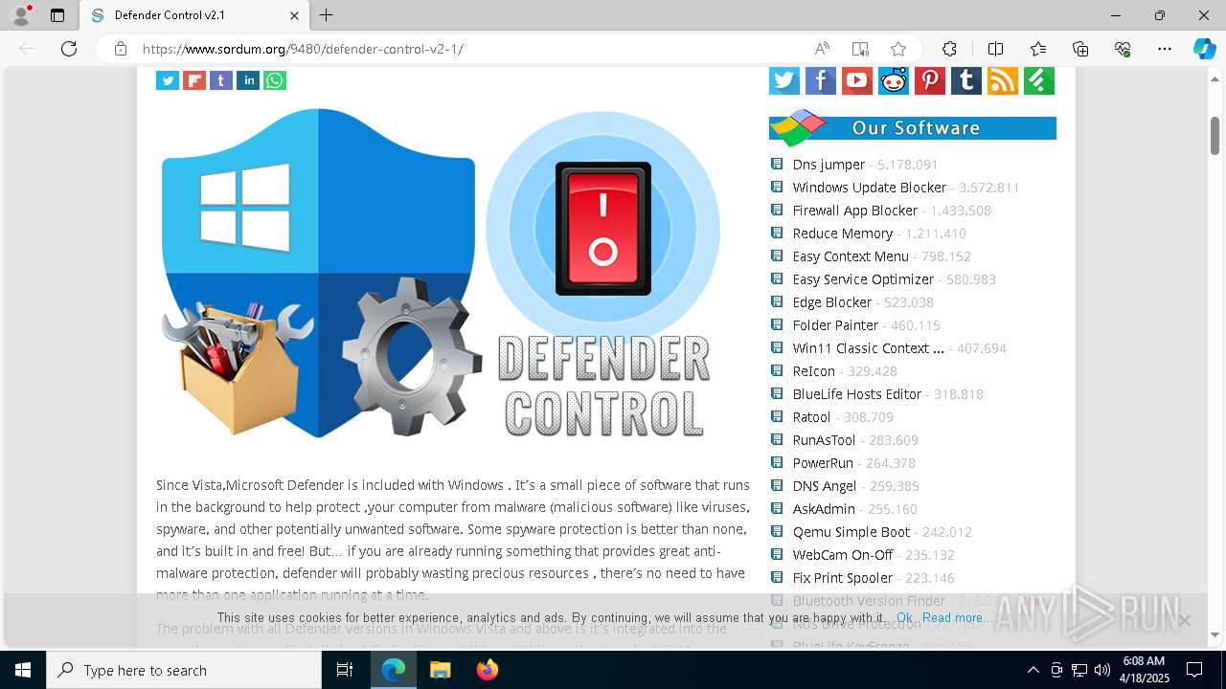Open Split screen in Edge toolbar
This screenshot has height=689, width=1226.
tap(995, 49)
